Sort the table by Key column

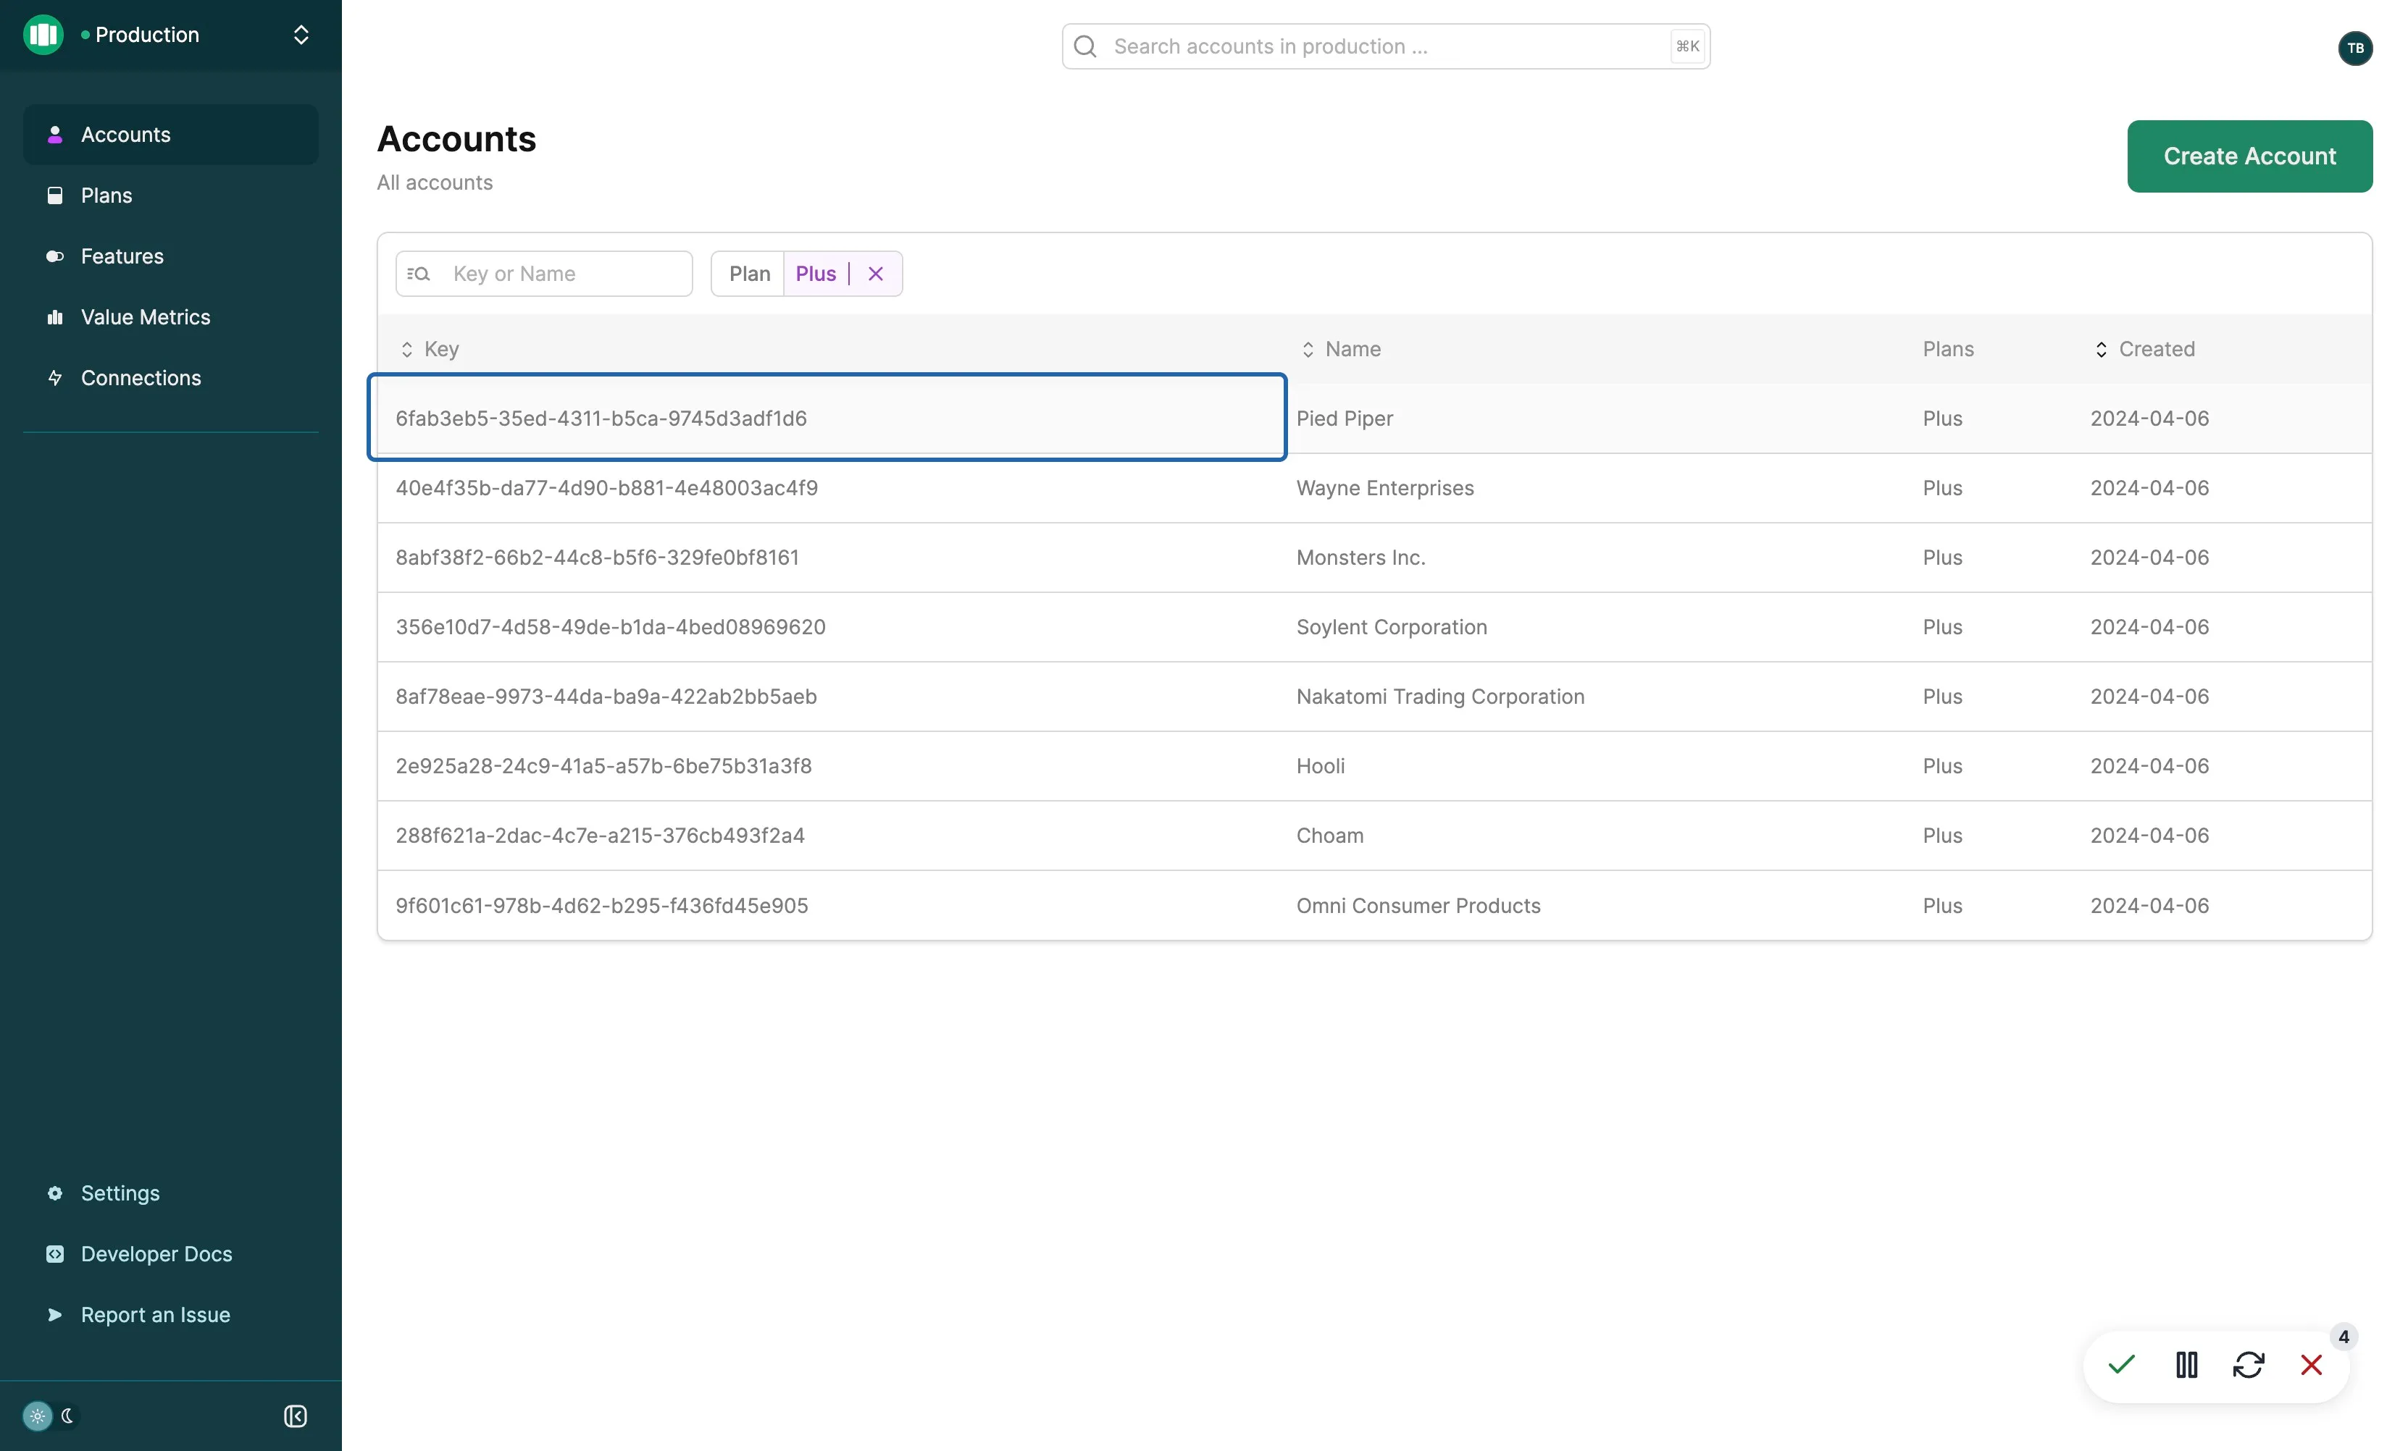[430, 348]
